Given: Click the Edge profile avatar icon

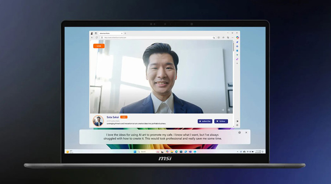Looking at the screenshot, I should 92,33.
